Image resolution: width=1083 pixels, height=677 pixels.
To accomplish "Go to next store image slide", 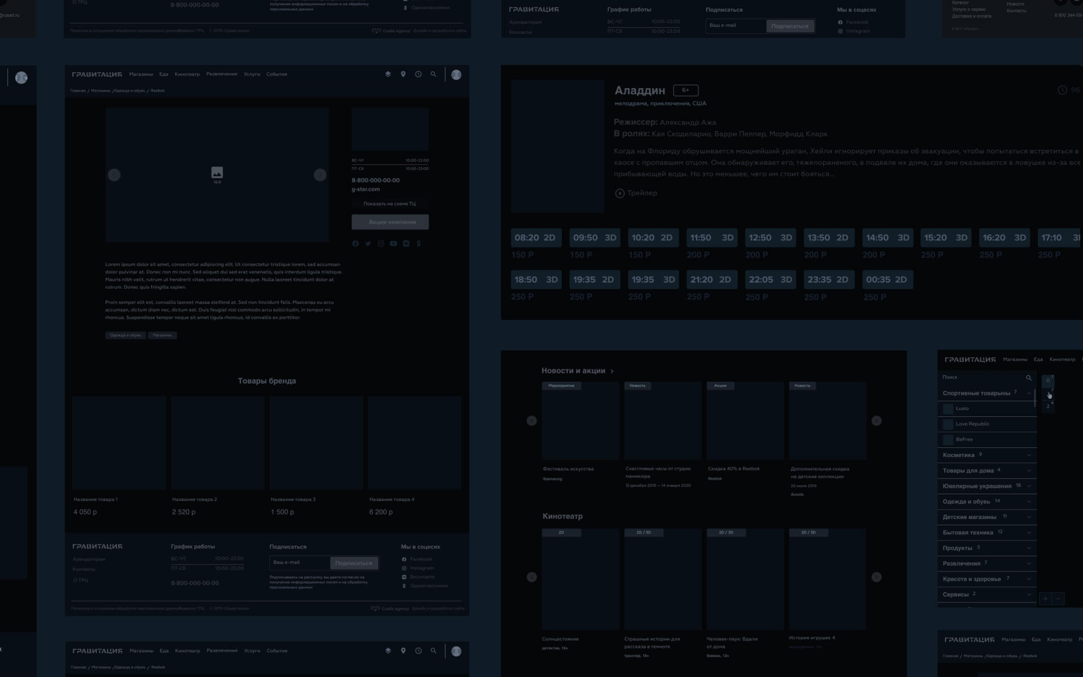I will coord(320,175).
